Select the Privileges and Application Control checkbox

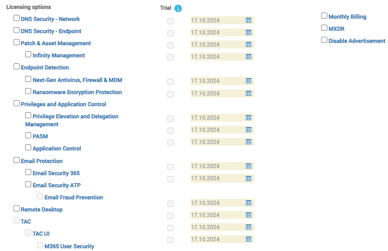coord(16,103)
